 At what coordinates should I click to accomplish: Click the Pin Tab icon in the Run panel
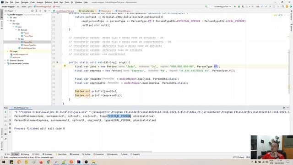[x=5, y=139]
